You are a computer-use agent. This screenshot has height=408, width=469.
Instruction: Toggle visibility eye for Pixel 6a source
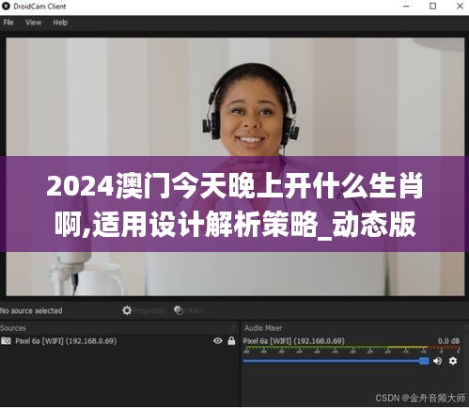pos(218,340)
